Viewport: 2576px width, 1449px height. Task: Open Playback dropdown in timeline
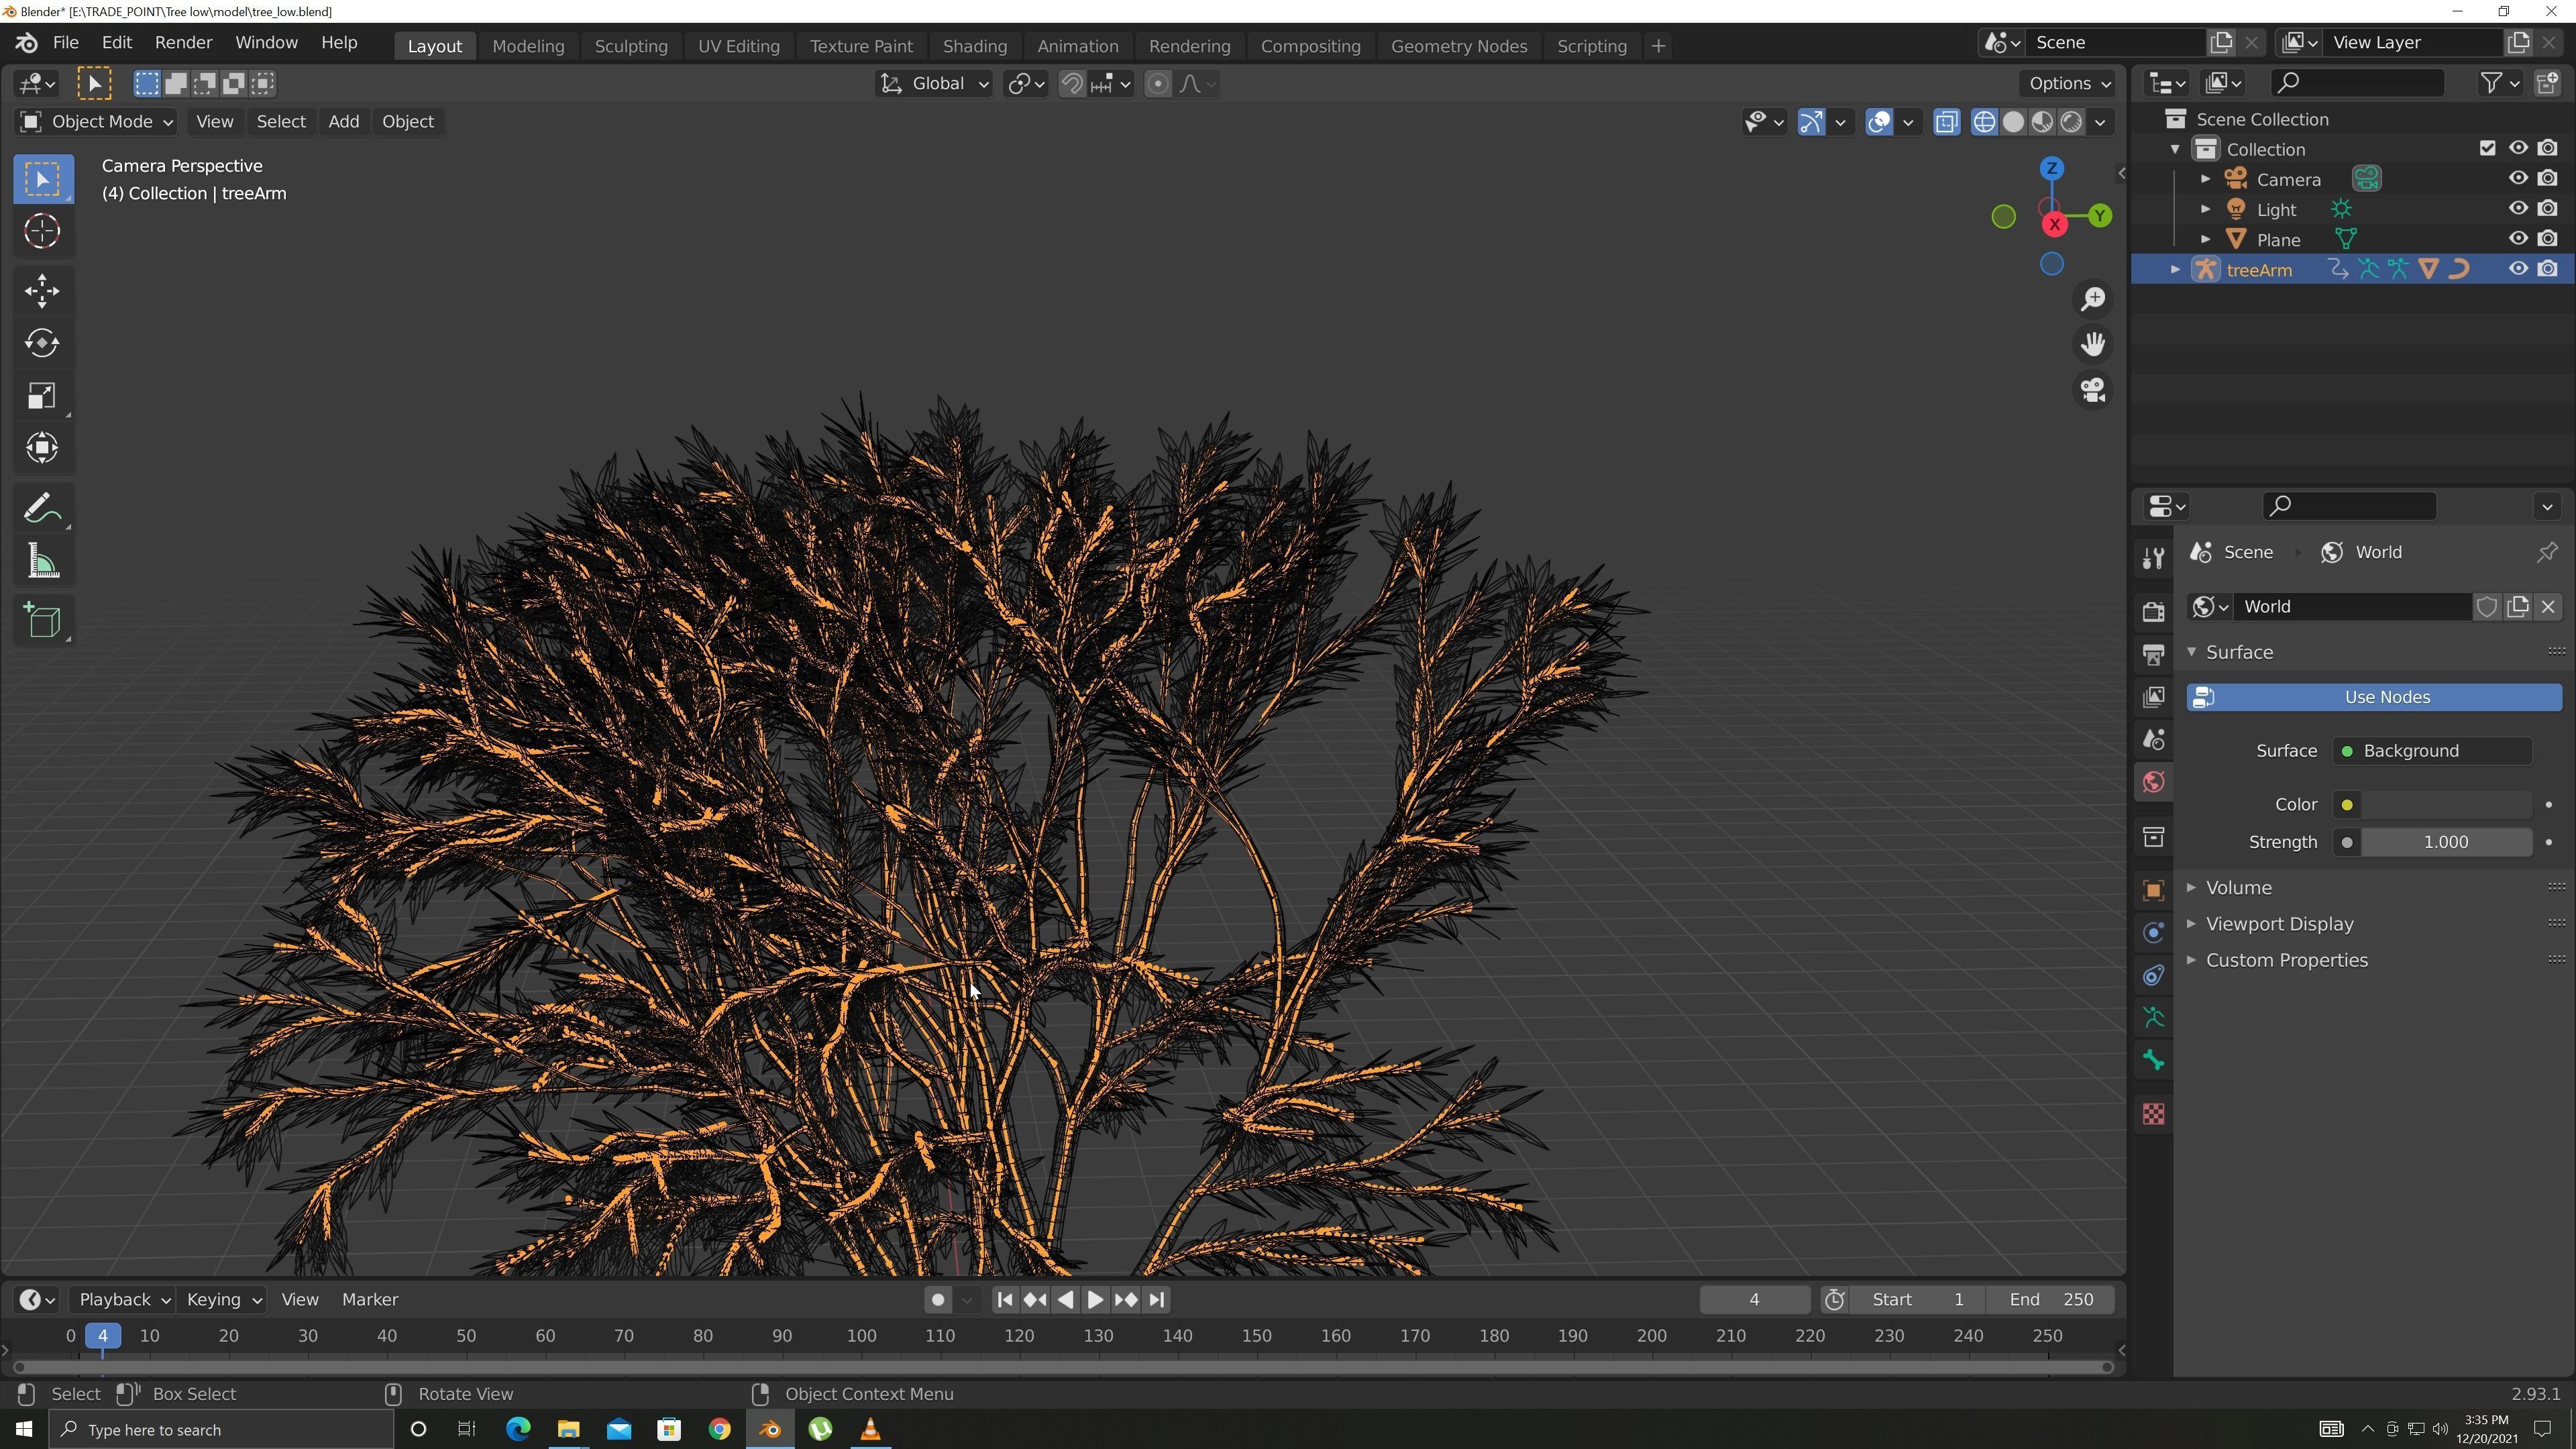[123, 1300]
